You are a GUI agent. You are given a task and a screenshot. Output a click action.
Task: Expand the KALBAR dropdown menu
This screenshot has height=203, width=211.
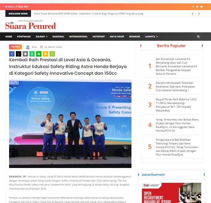point(41,37)
